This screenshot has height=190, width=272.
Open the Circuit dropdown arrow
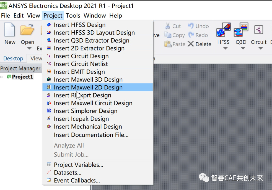[x=261, y=48]
